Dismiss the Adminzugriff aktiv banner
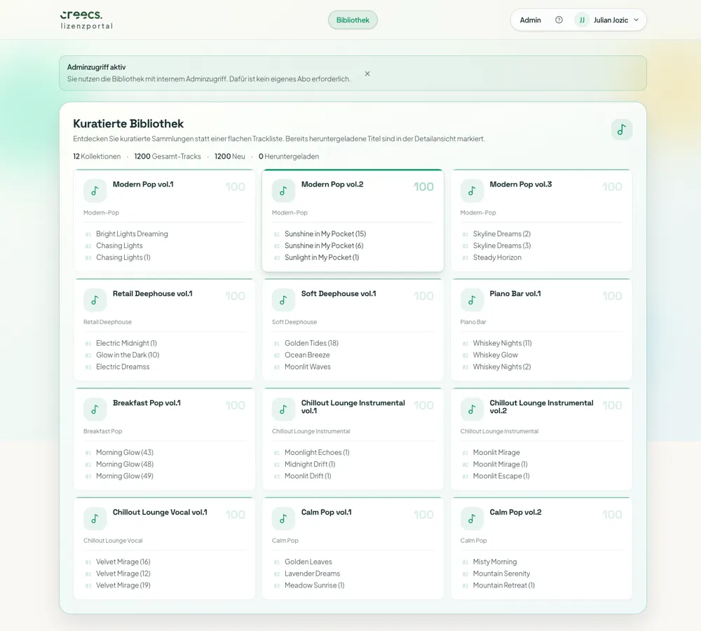This screenshot has height=631, width=701. (x=367, y=74)
